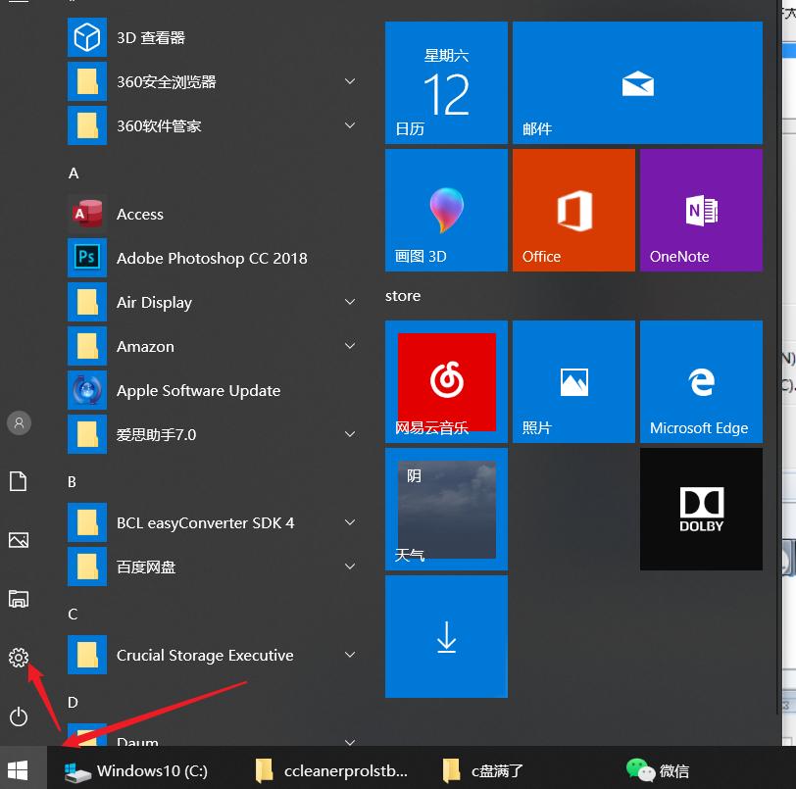Image resolution: width=796 pixels, height=789 pixels.
Task: Open the Pictures icon in the sidebar
Action: click(18, 540)
